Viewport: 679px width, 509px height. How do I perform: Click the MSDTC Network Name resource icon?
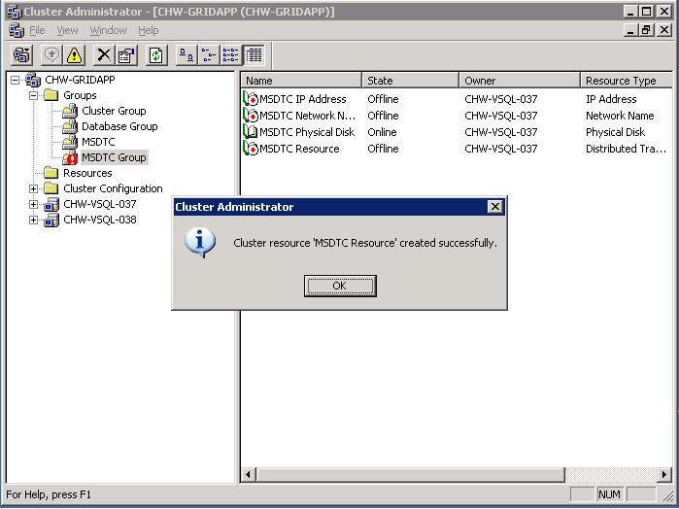click(251, 116)
